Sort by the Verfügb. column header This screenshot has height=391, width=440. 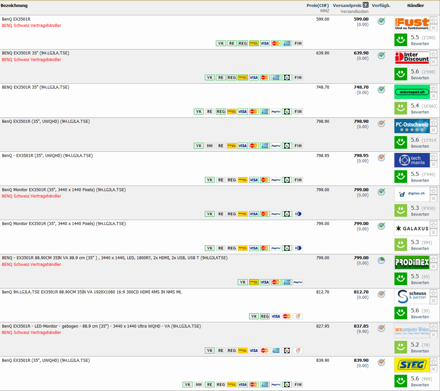(x=381, y=5)
